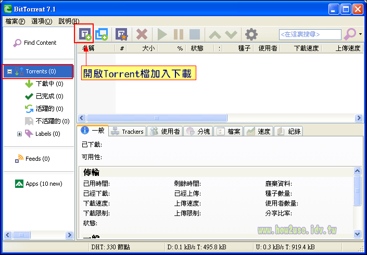
Task: Expand the Labels tree node
Action: [x=20, y=134]
